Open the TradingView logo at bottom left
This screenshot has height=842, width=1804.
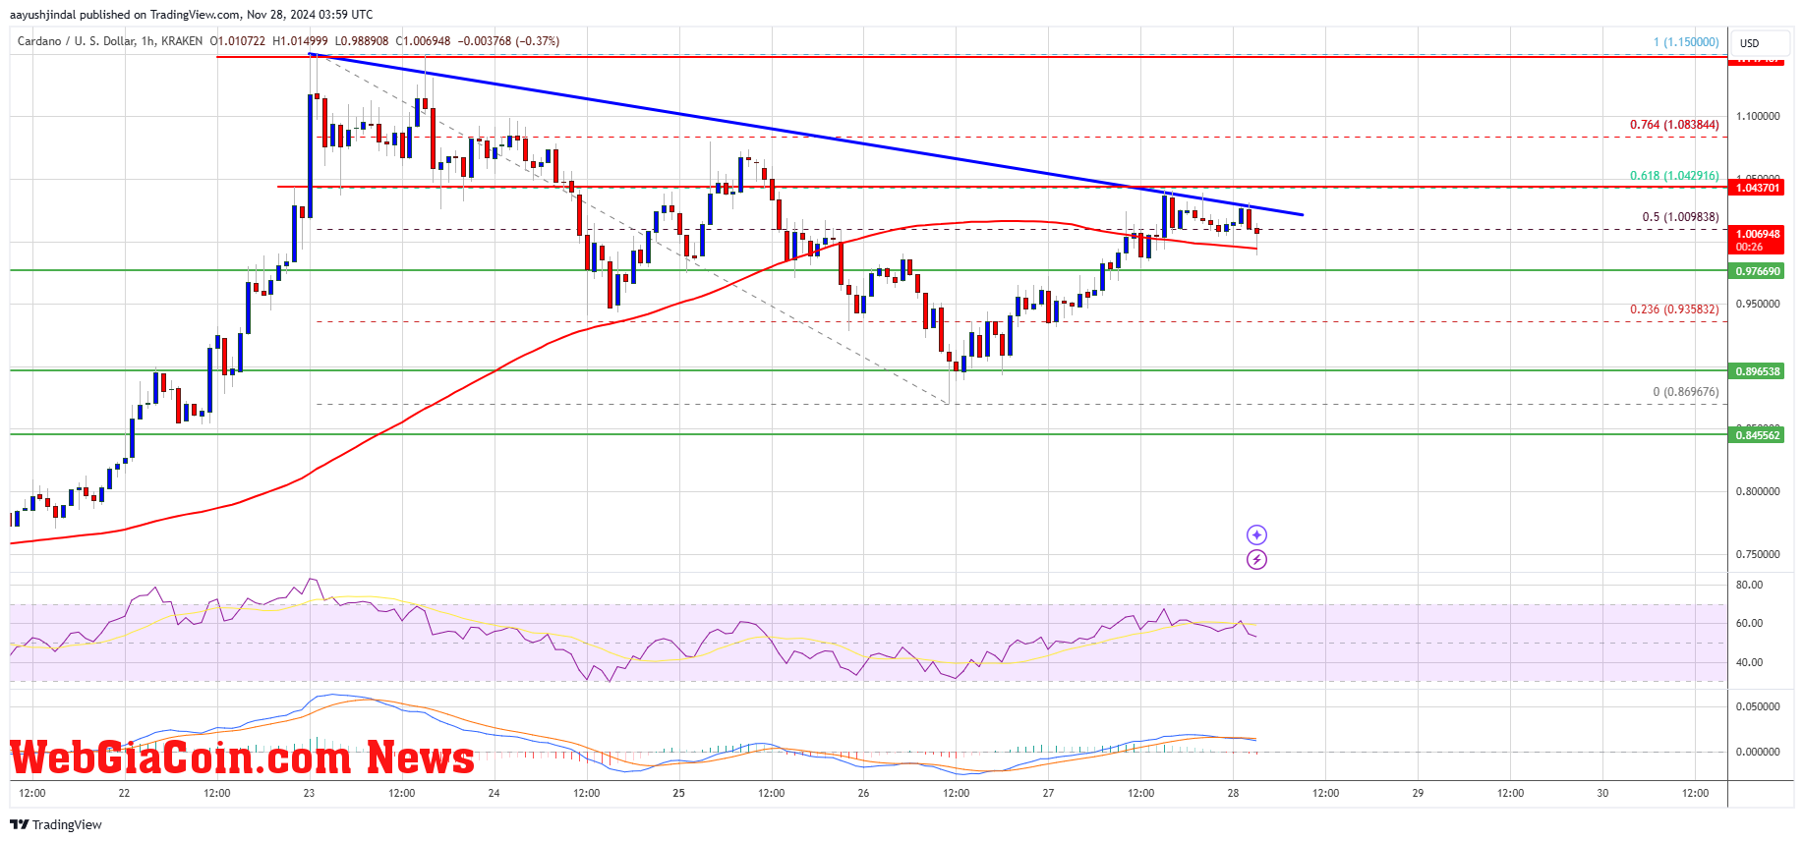click(56, 824)
